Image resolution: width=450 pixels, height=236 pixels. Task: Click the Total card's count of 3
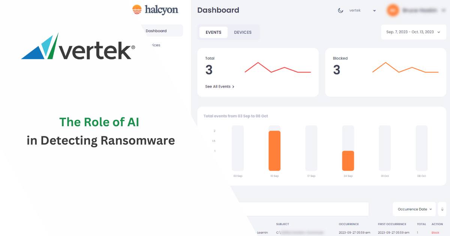[x=209, y=70]
